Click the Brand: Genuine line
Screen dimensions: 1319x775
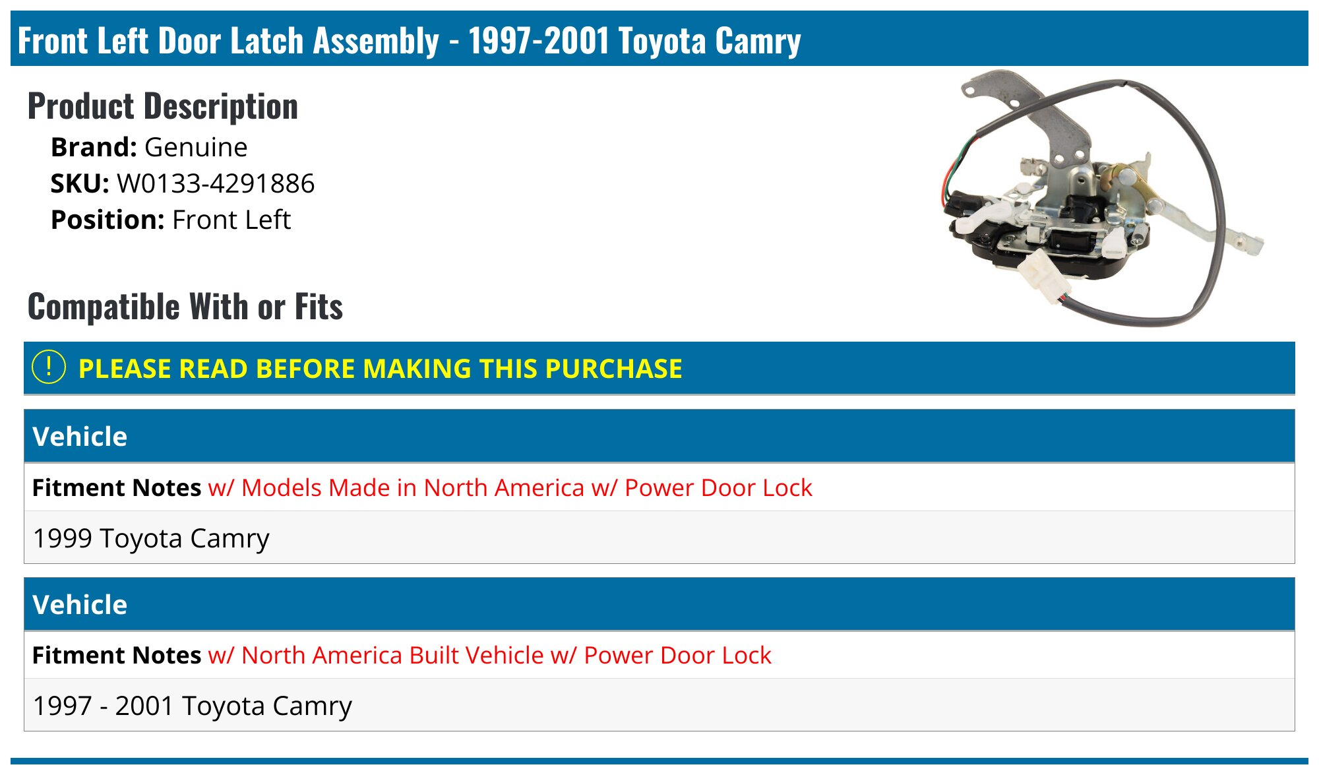pyautogui.click(x=149, y=147)
